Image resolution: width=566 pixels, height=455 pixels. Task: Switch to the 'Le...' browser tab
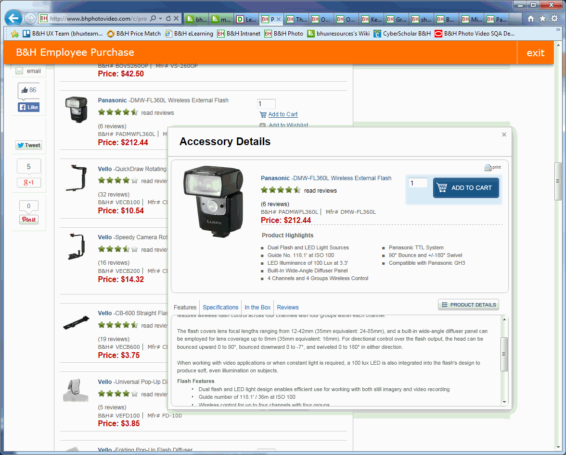pos(246,19)
